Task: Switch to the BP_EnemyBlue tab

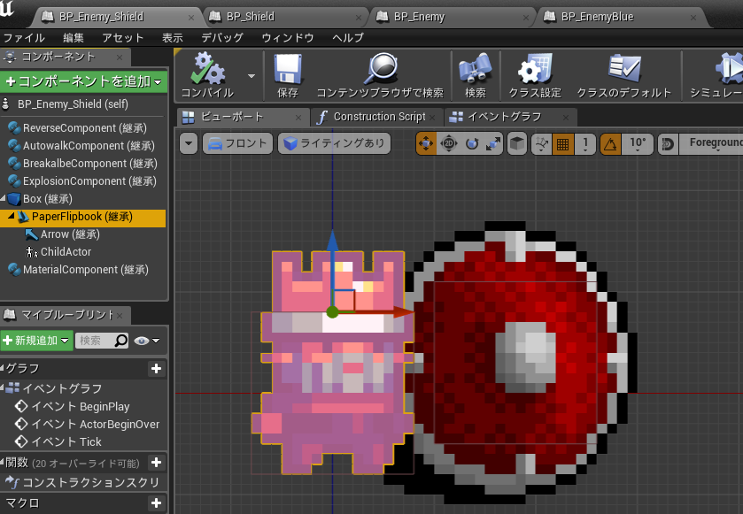Action: point(597,17)
